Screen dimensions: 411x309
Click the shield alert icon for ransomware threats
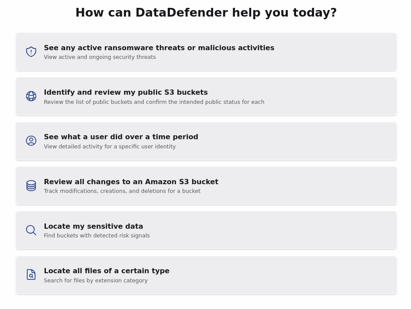(31, 51)
